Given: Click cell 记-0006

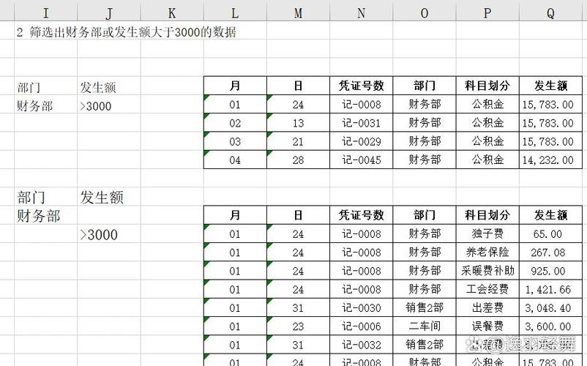Looking at the screenshot, I should tap(362, 326).
